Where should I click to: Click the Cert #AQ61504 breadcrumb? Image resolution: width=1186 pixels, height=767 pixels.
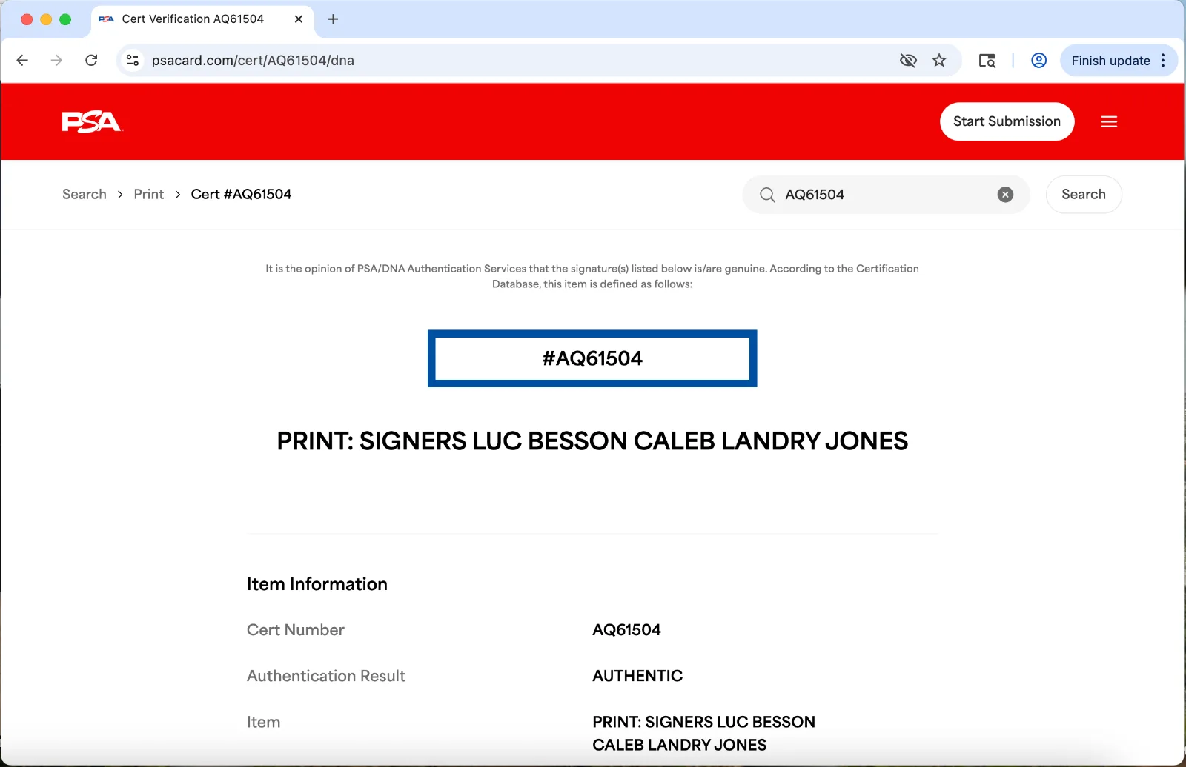241,194
